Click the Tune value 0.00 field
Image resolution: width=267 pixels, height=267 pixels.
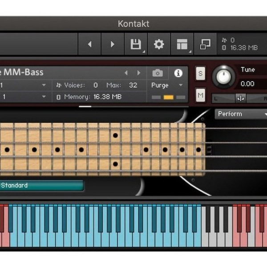pos(247,84)
